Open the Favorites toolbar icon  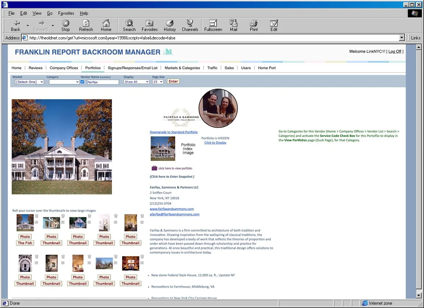point(149,26)
